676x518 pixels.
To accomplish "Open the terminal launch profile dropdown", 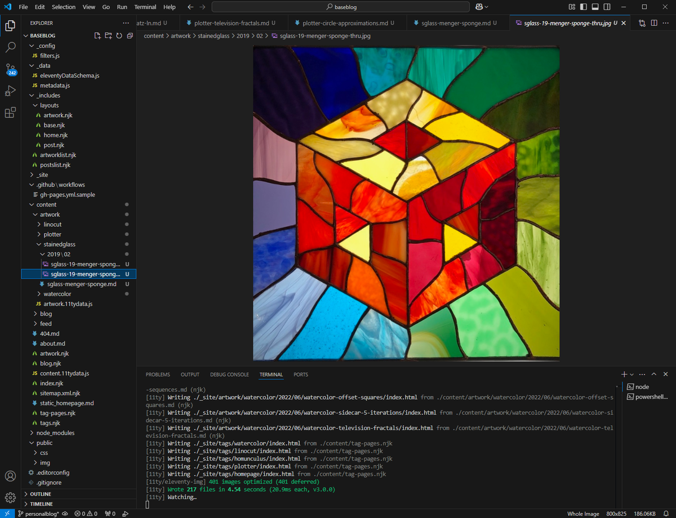I will click(630, 374).
